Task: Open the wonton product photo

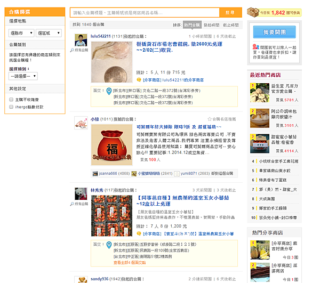Action: tap(111, 62)
